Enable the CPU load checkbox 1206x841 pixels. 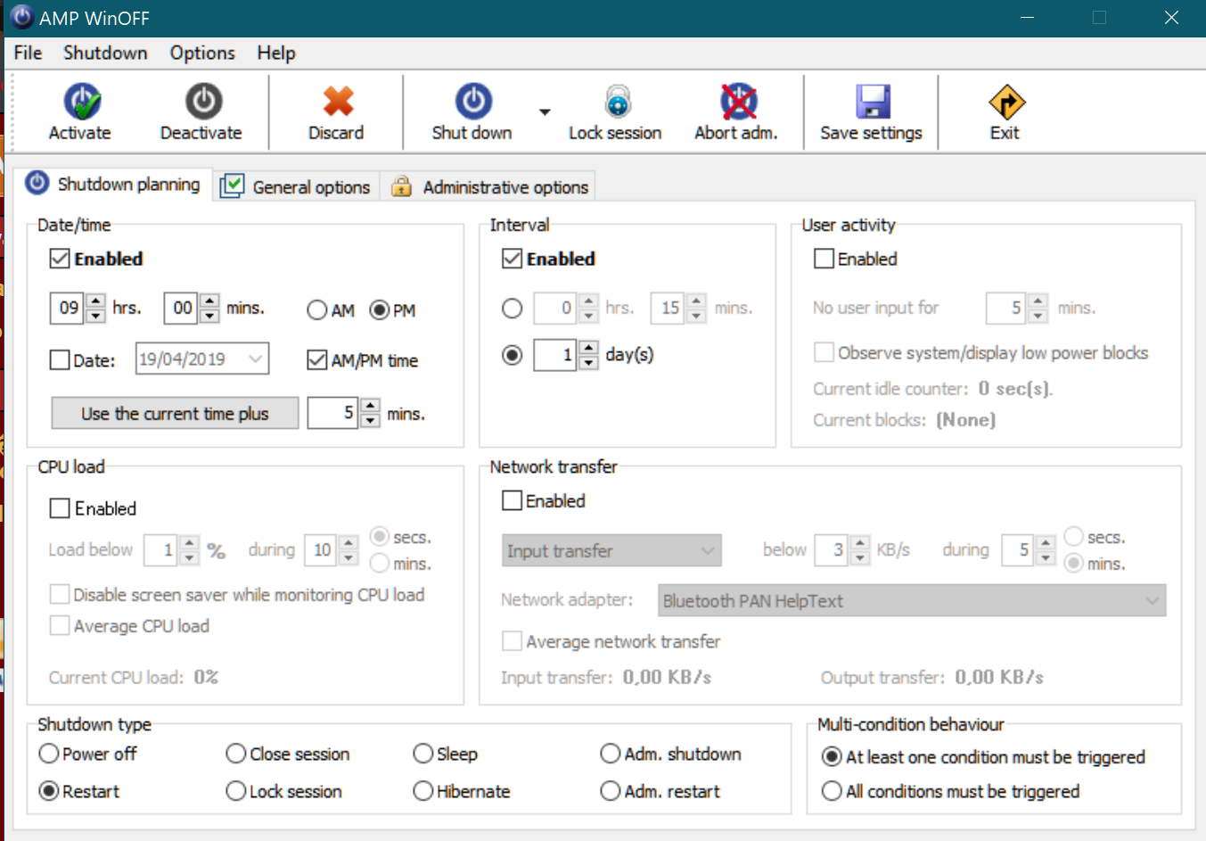point(61,508)
